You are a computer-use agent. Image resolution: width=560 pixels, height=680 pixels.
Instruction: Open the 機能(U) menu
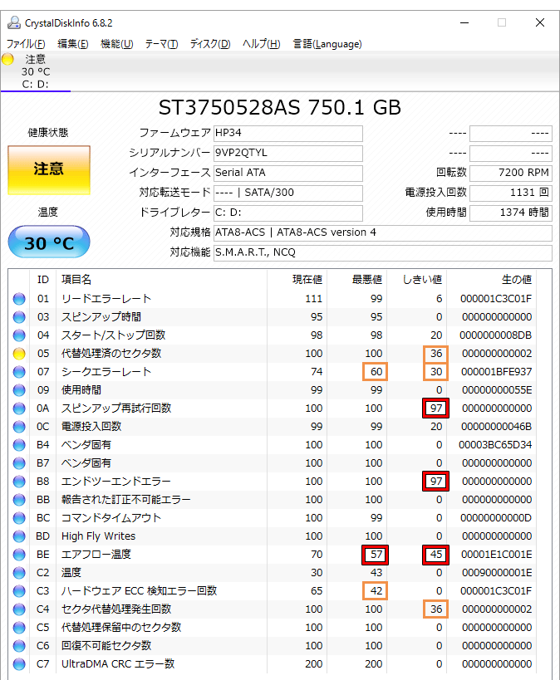pyautogui.click(x=116, y=44)
